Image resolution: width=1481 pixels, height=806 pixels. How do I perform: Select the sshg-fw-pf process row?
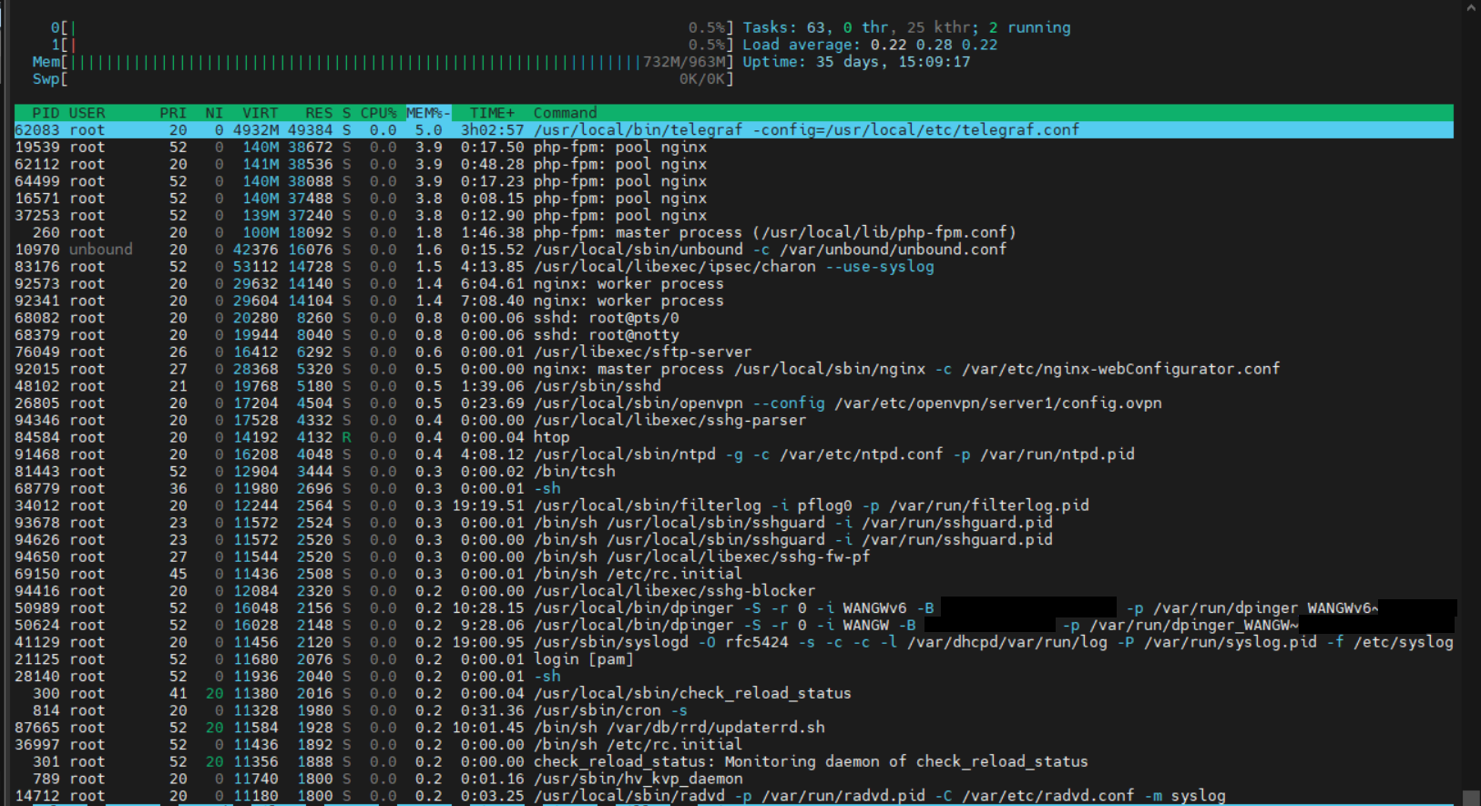coord(733,556)
